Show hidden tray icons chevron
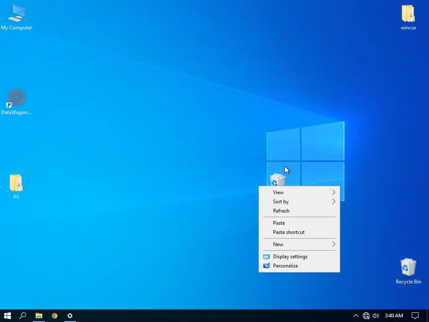Image resolution: width=429 pixels, height=322 pixels. pos(356,316)
